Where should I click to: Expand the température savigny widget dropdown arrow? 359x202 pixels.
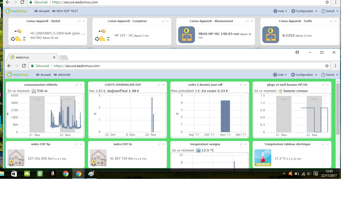click(x=246, y=144)
